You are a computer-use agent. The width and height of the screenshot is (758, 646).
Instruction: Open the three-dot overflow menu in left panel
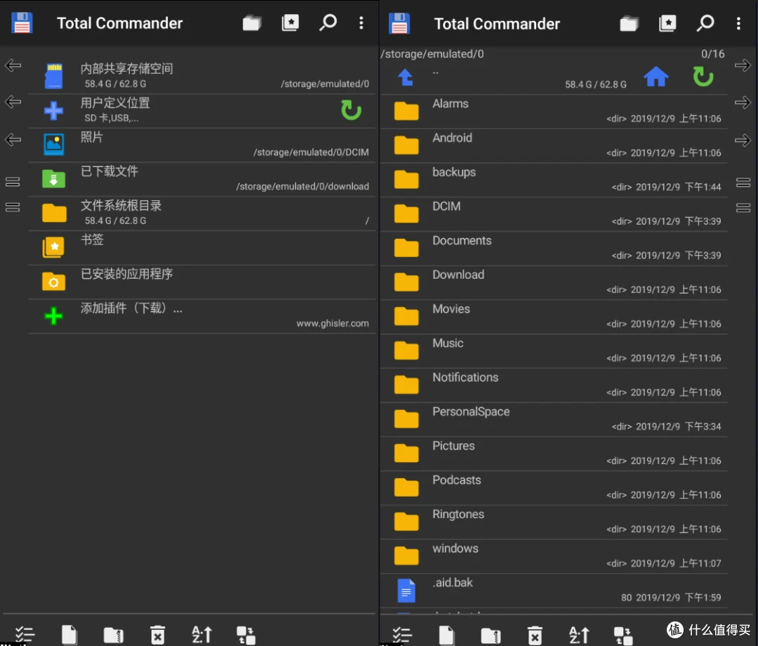pos(361,22)
